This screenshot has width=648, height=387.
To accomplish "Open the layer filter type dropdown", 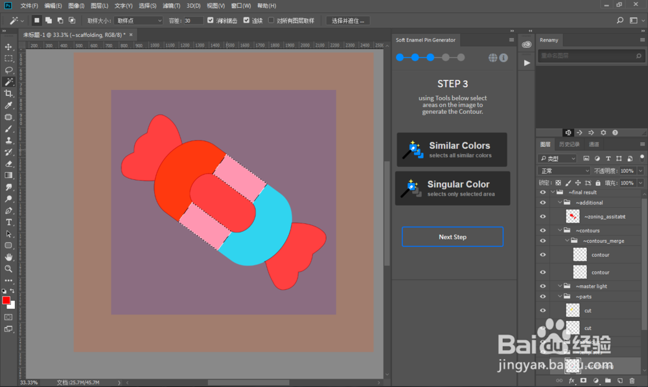I will pyautogui.click(x=557, y=159).
